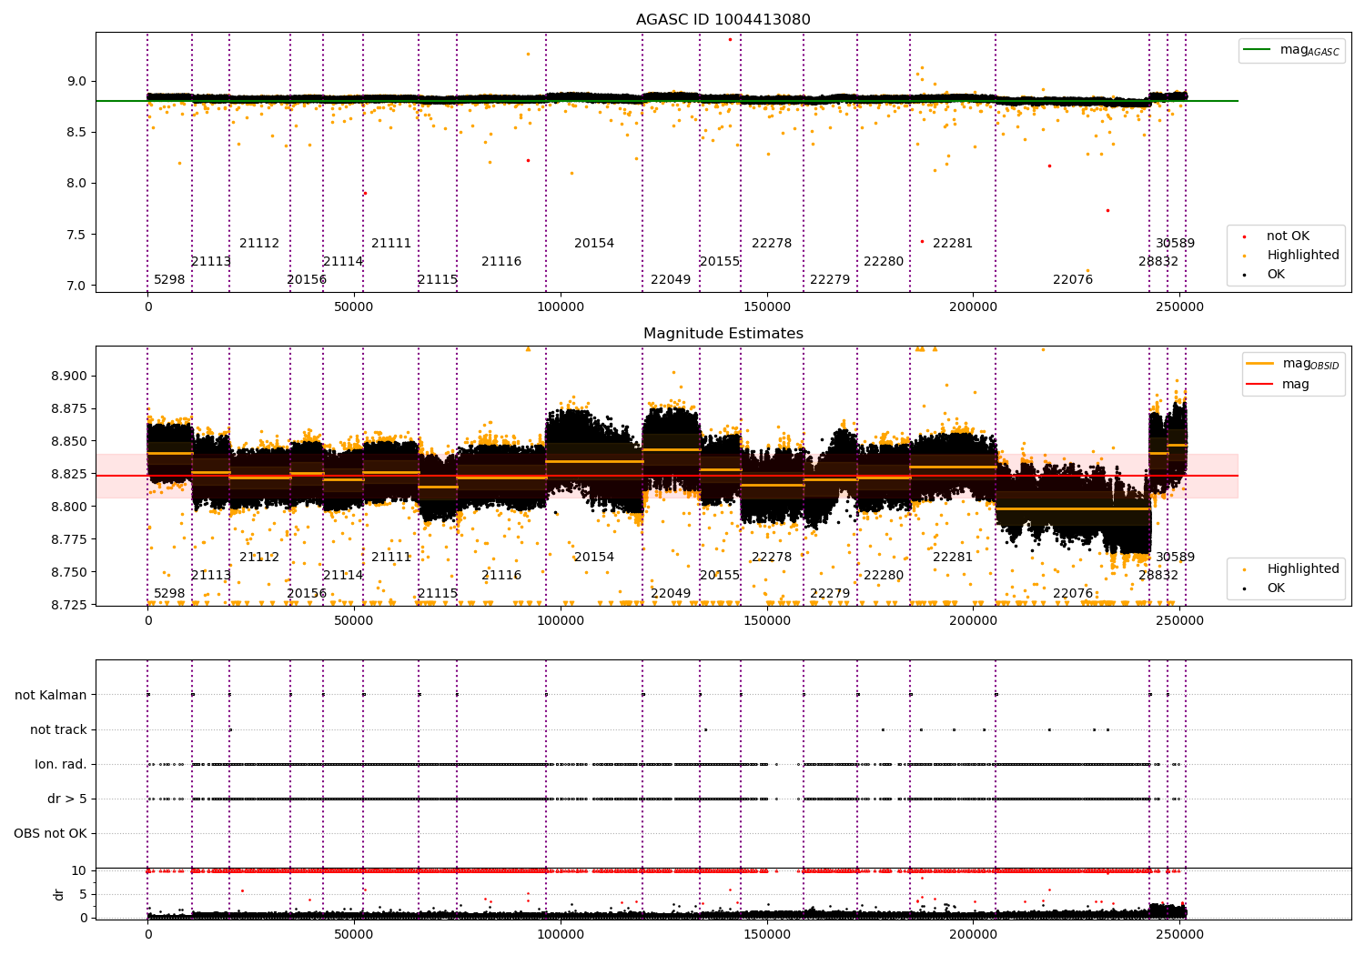The image size is (1365, 955).
Task: Click obsid label 20156 in the top plot
Action: click(307, 280)
